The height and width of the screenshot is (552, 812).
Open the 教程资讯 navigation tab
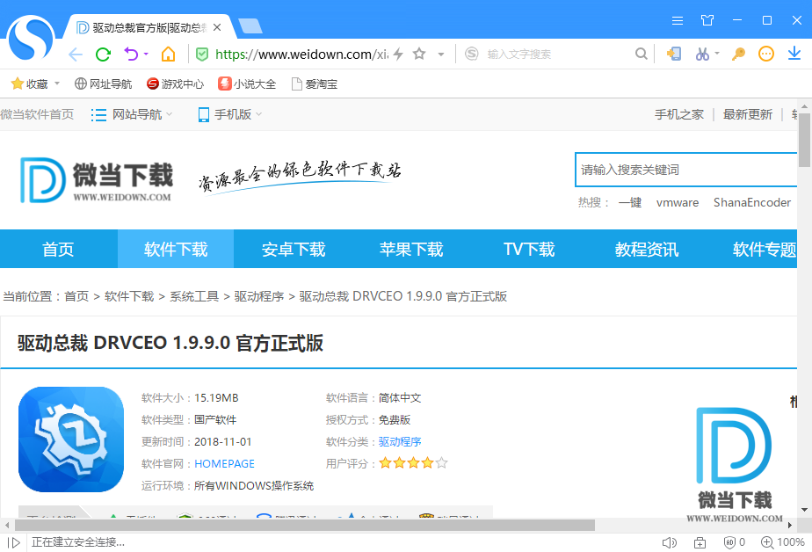click(646, 249)
